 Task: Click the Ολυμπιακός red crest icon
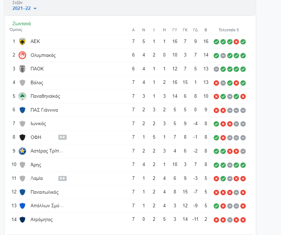[22, 55]
